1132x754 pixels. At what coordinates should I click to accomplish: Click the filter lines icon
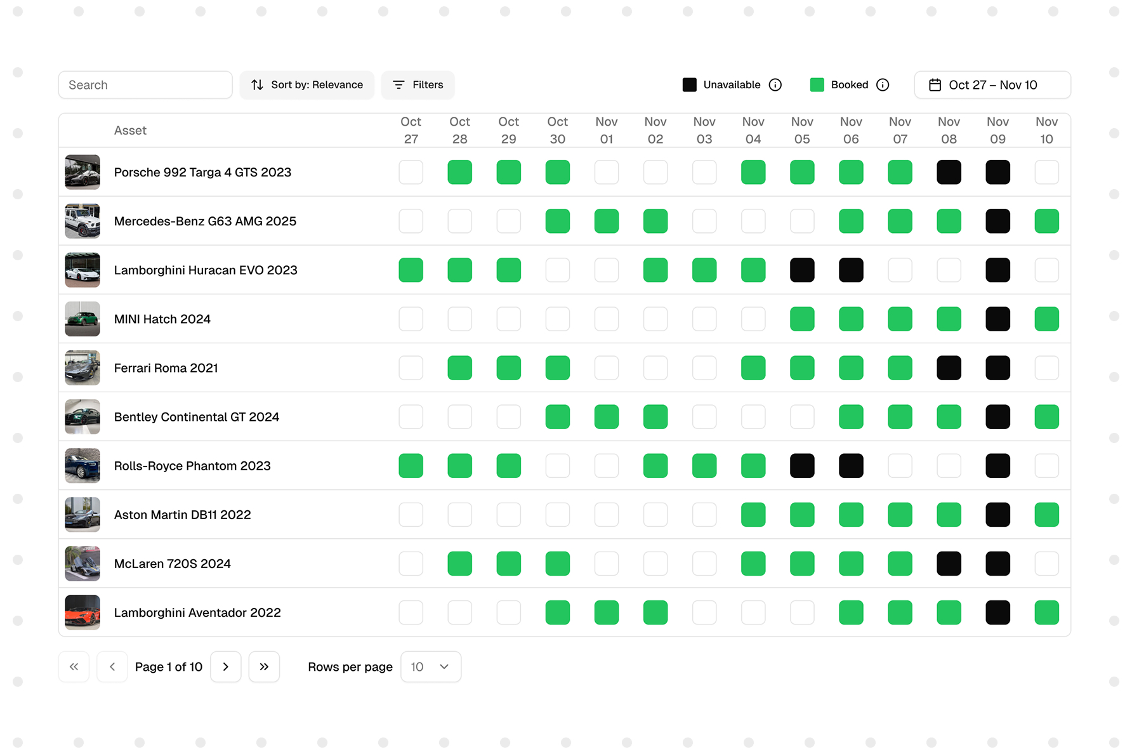point(398,85)
